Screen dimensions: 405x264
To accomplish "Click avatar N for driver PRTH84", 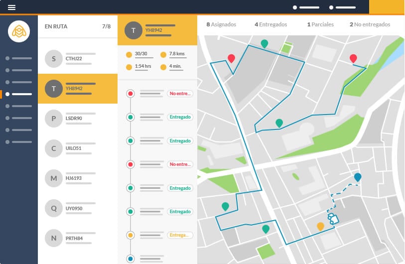I will (x=54, y=238).
